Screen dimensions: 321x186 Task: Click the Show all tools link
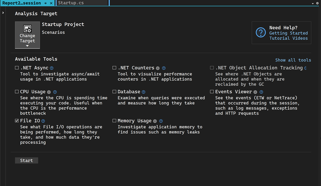[x=293, y=60]
